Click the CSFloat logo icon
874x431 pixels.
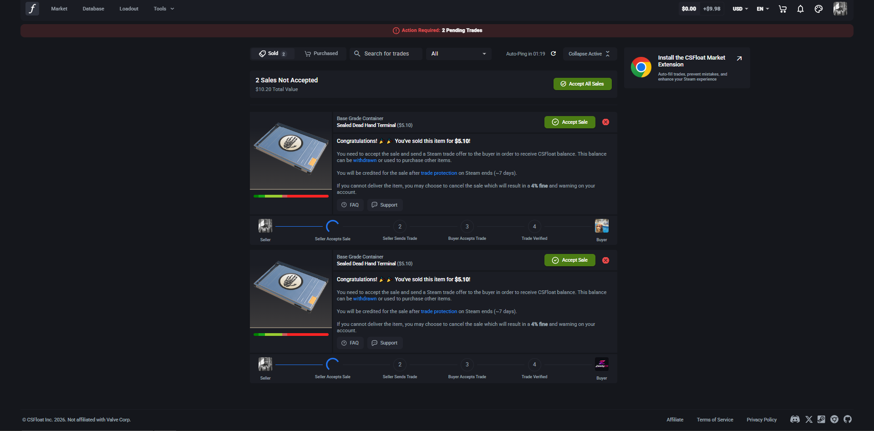[x=32, y=9]
